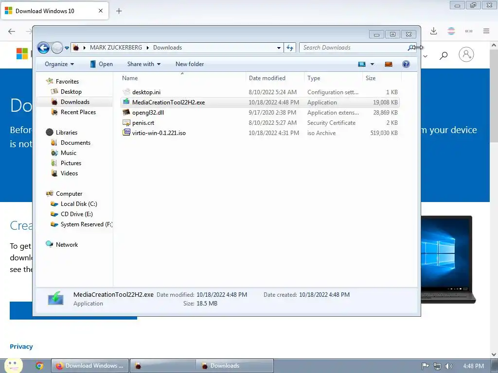Open recent locations dropdown arrow in Explorer
Viewport: 498px width, 373px height.
67,48
